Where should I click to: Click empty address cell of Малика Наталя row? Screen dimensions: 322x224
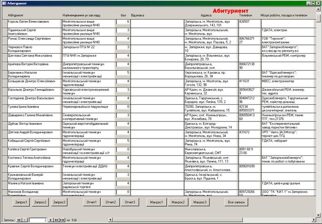click(211, 185)
